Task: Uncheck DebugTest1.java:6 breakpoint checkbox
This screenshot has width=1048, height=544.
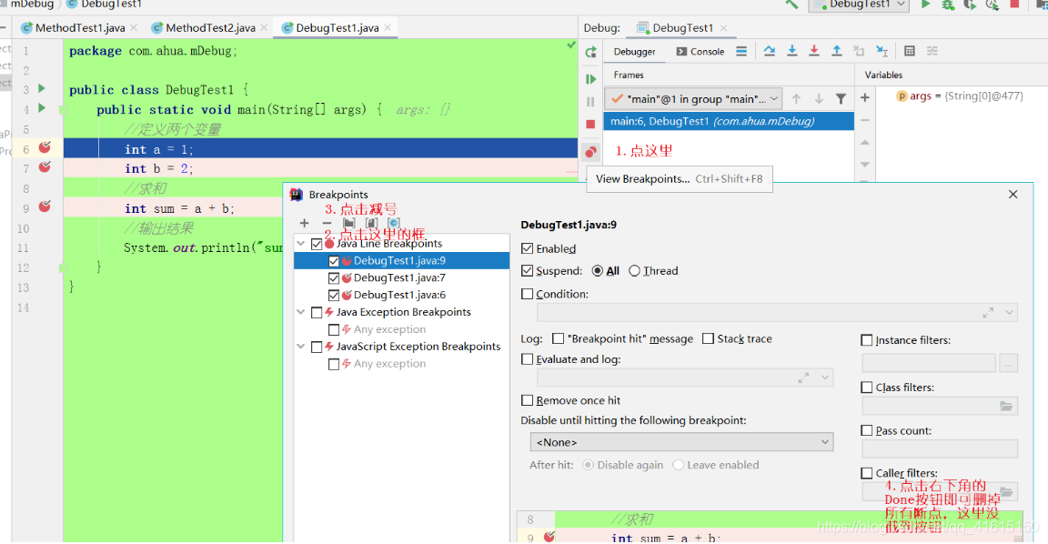Action: 334,296
